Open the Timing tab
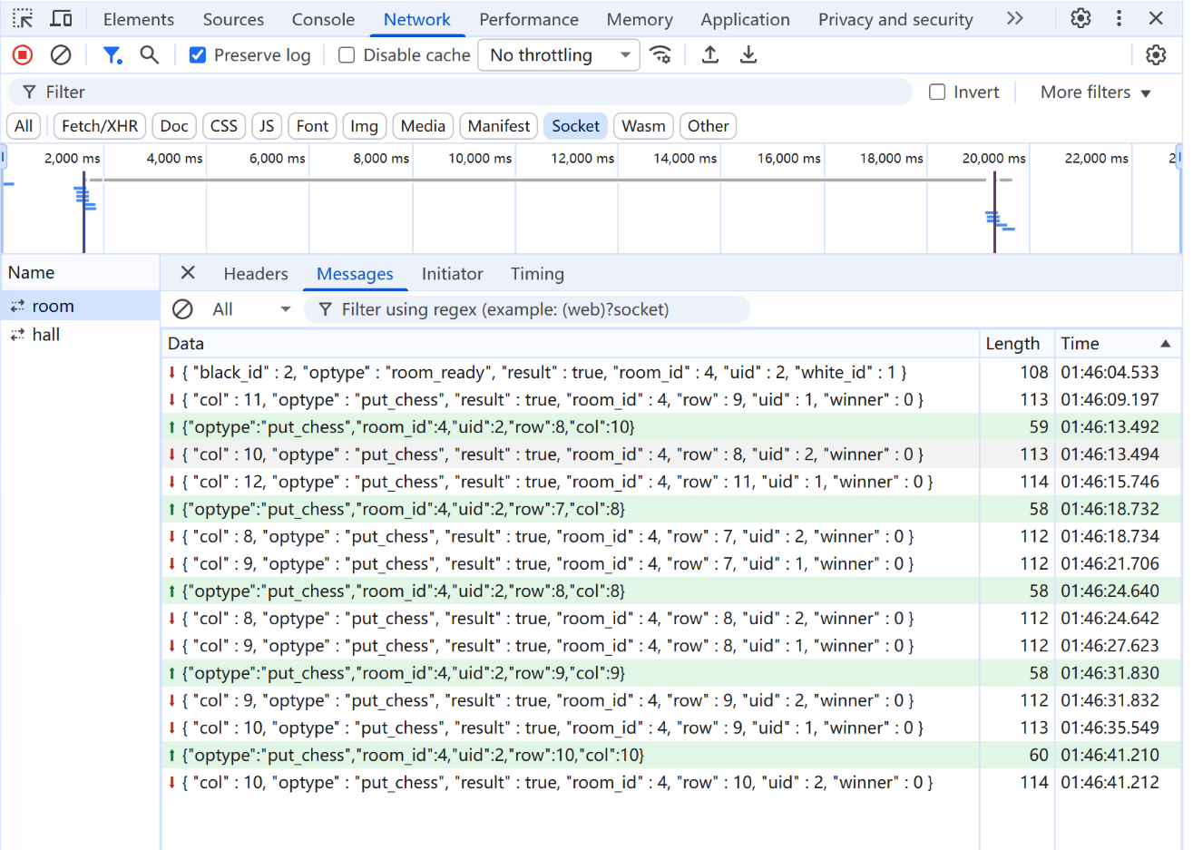The image size is (1193, 850). [x=537, y=273]
